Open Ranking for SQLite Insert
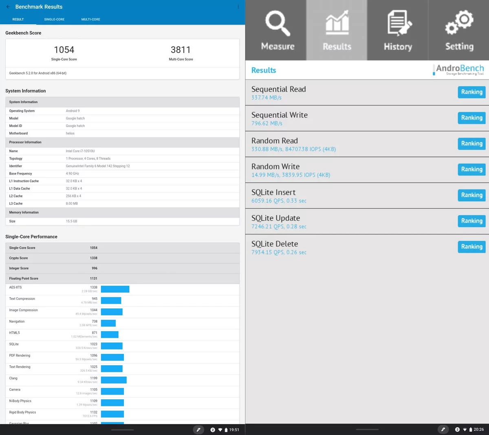The height and width of the screenshot is (435, 489). click(471, 195)
